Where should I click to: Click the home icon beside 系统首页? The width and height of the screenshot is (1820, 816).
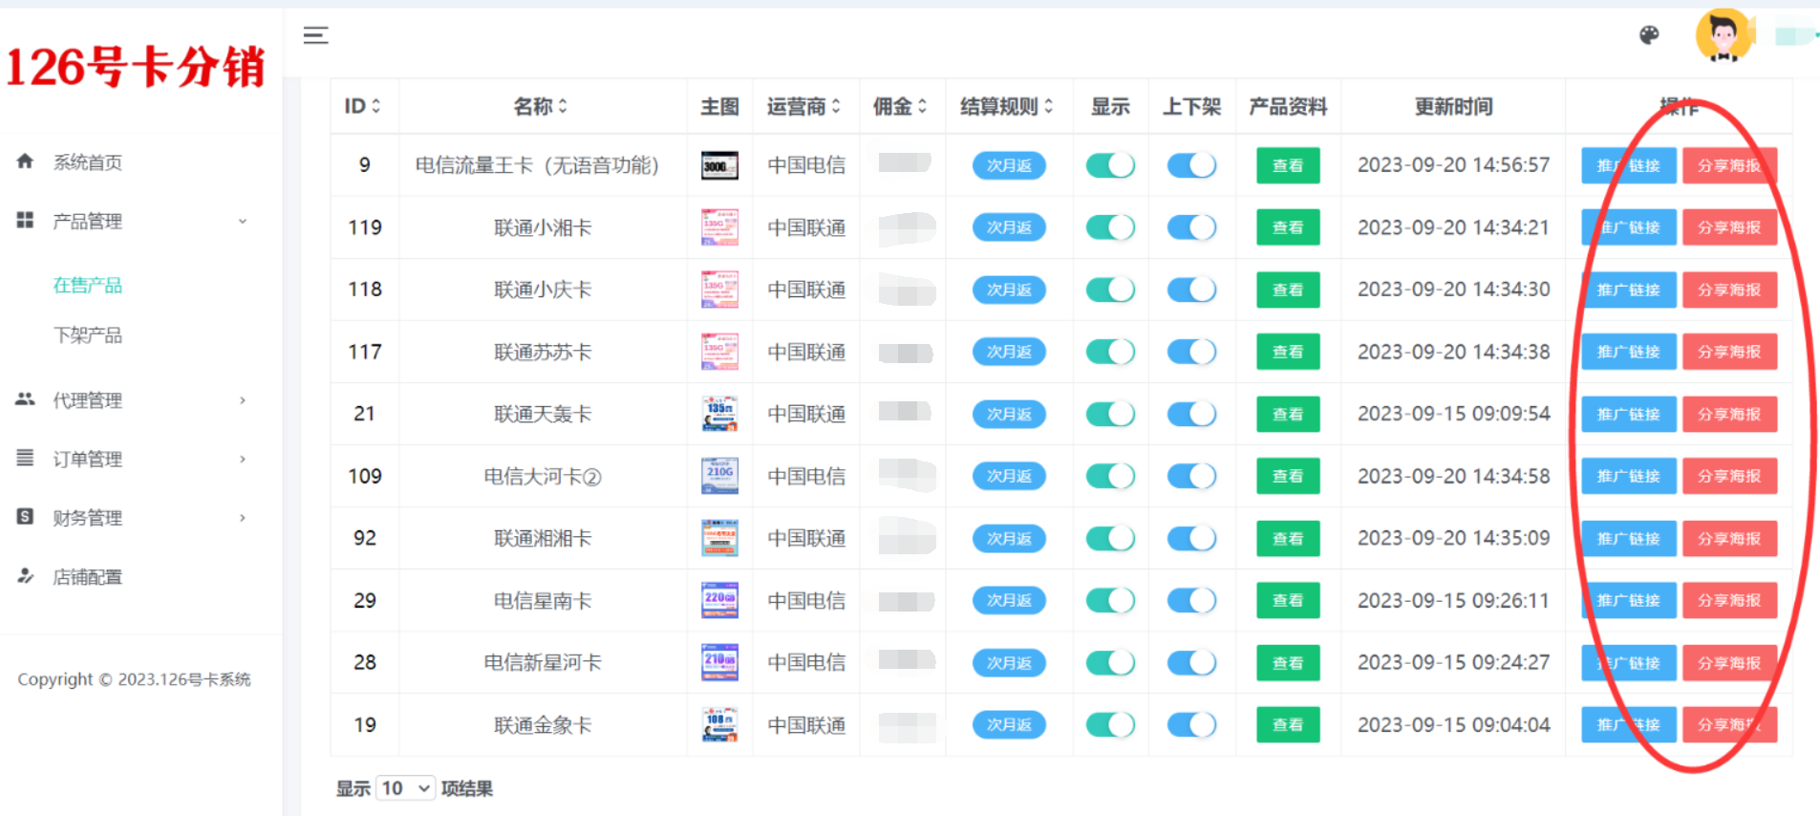tap(25, 161)
